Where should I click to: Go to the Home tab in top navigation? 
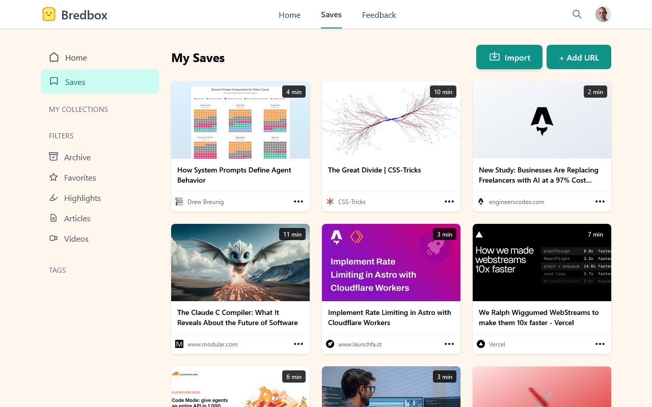[x=289, y=15]
